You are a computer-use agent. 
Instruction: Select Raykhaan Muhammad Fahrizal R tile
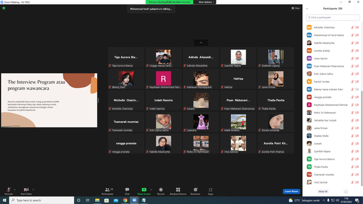coord(163,79)
